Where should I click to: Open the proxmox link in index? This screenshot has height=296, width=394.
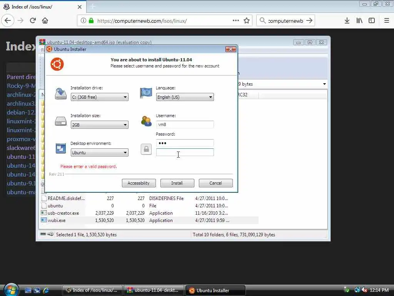(x=21, y=139)
